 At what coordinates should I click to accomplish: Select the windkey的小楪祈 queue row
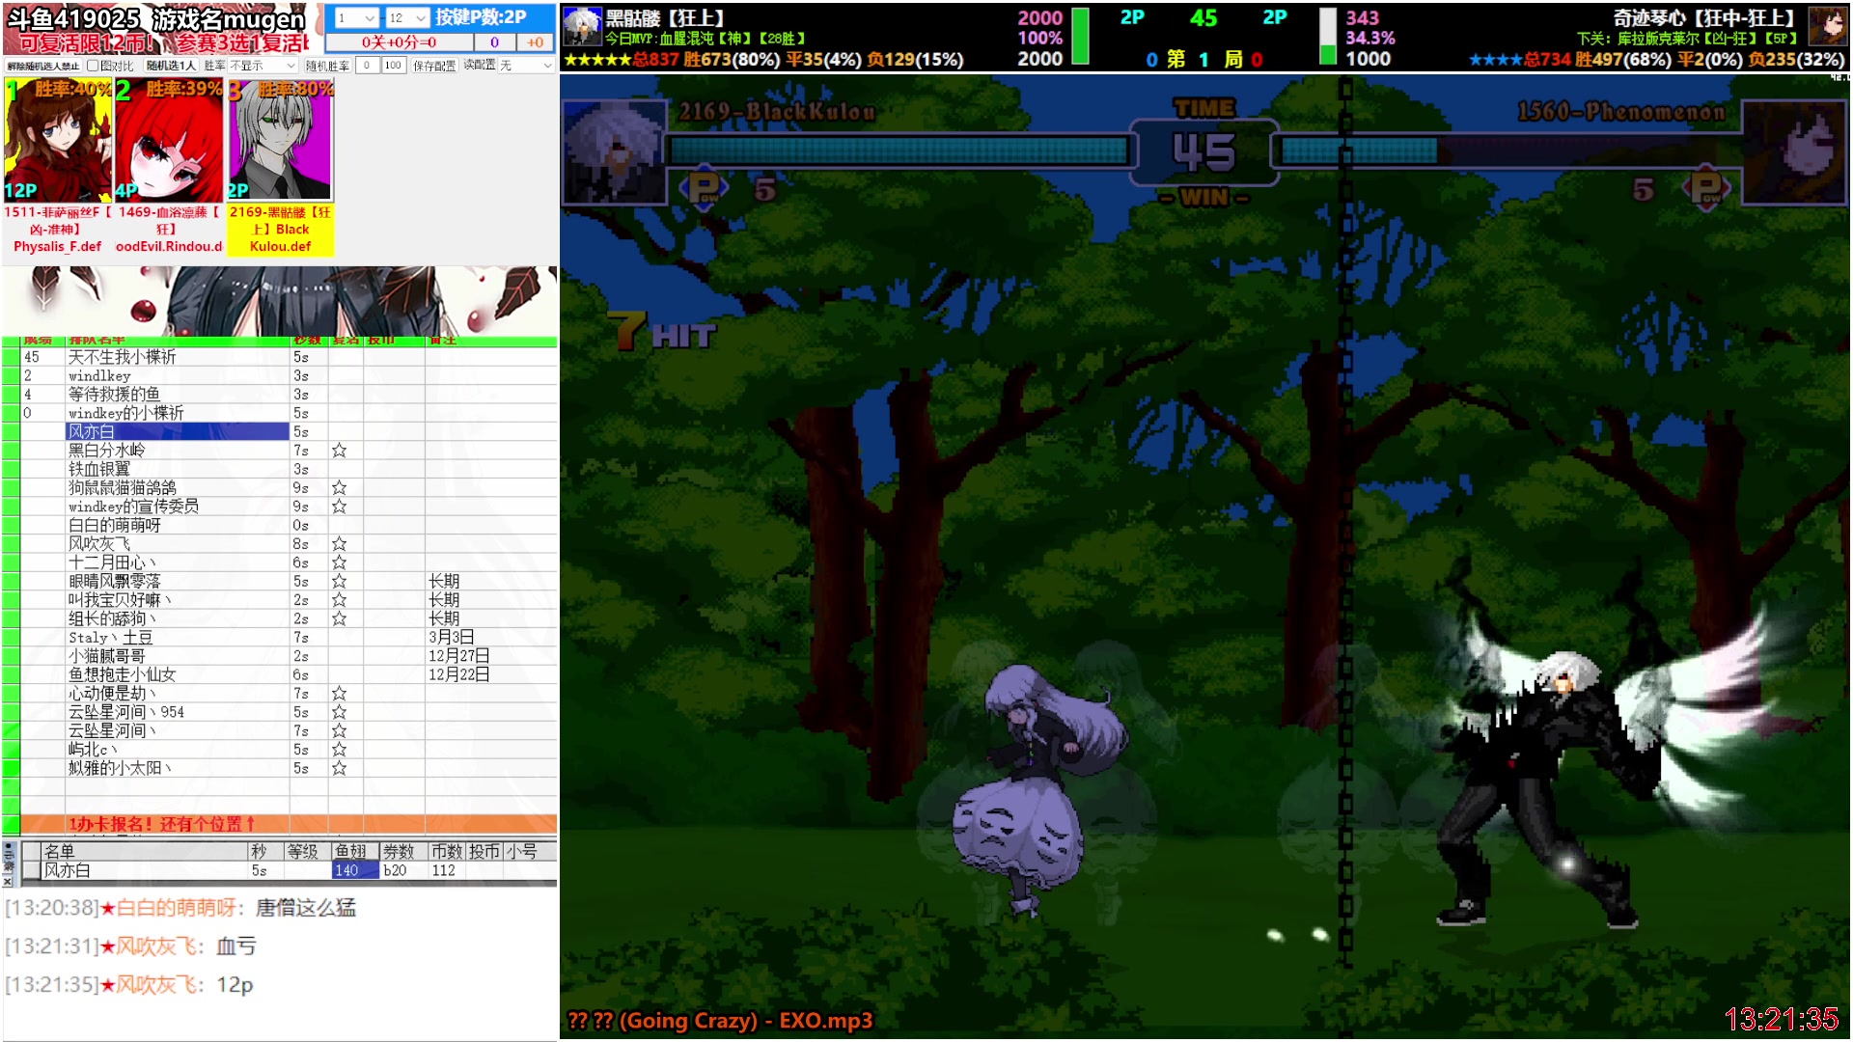[x=178, y=413]
